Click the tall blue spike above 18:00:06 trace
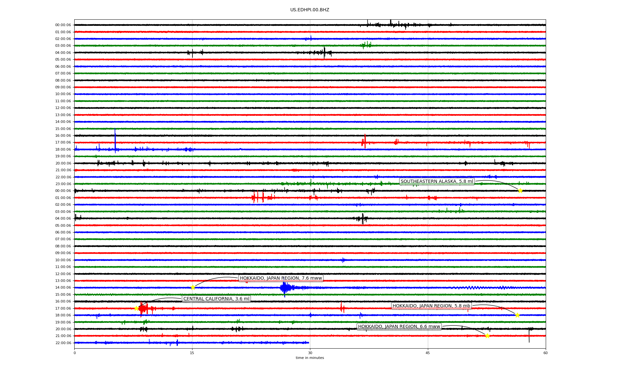Image resolution: width=620 pixels, height=387 pixels. (115, 139)
